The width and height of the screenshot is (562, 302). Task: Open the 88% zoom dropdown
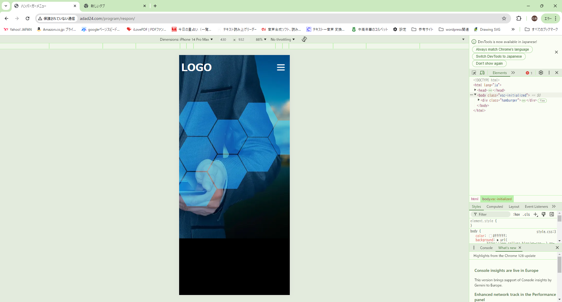click(261, 40)
